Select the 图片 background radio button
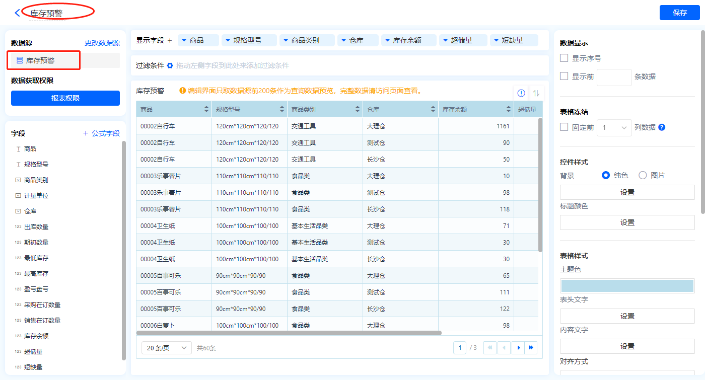Viewport: 705px width, 380px height. [643, 175]
